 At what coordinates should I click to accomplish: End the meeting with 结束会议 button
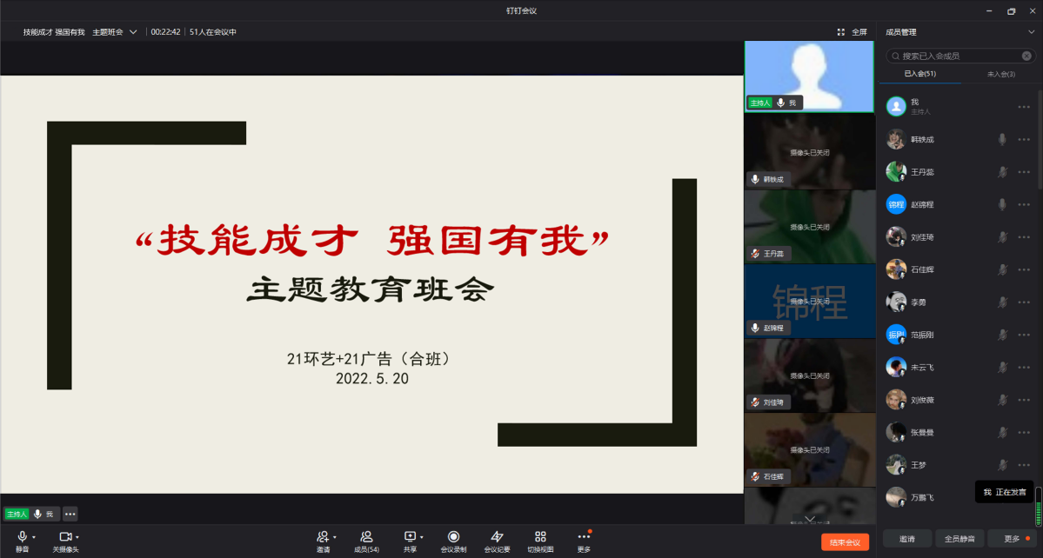coord(845,542)
